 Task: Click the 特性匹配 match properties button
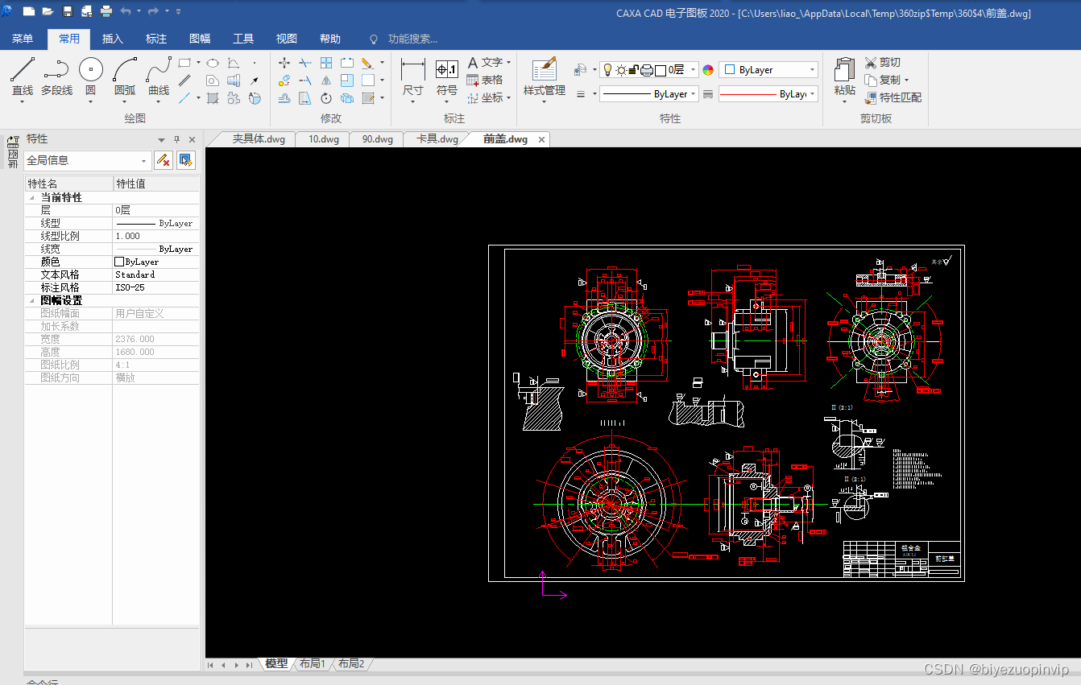click(x=893, y=98)
